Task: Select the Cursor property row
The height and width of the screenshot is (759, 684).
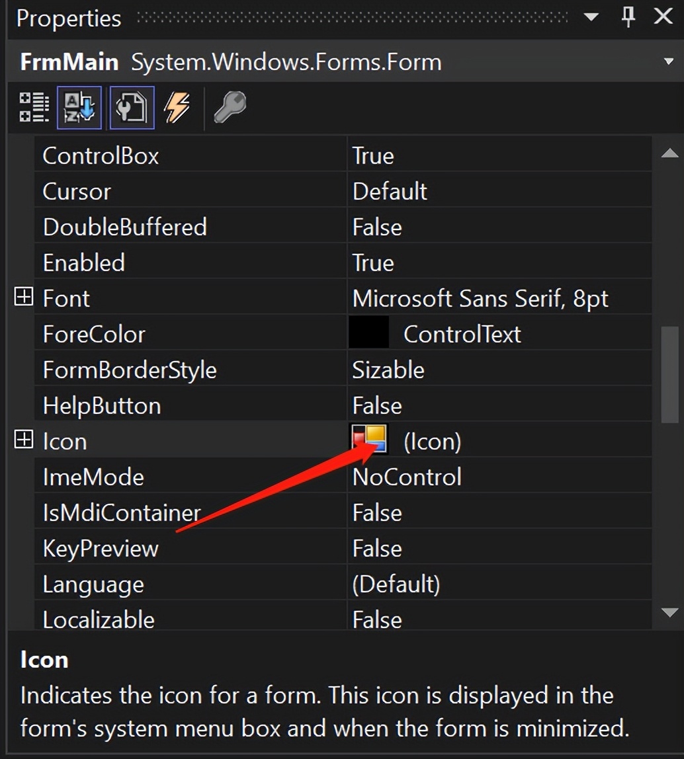Action: 77,192
